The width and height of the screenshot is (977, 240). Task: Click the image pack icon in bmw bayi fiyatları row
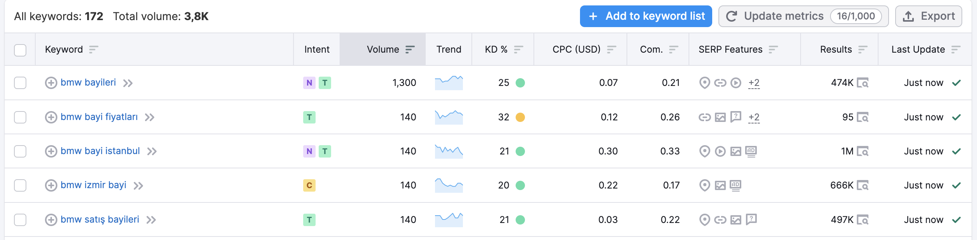click(720, 117)
